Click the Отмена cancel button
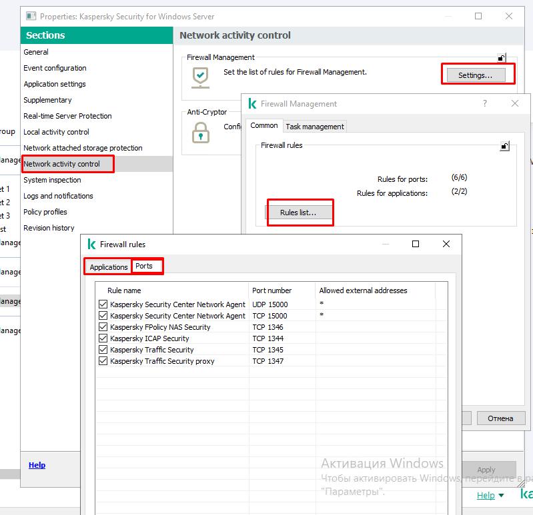 (501, 418)
